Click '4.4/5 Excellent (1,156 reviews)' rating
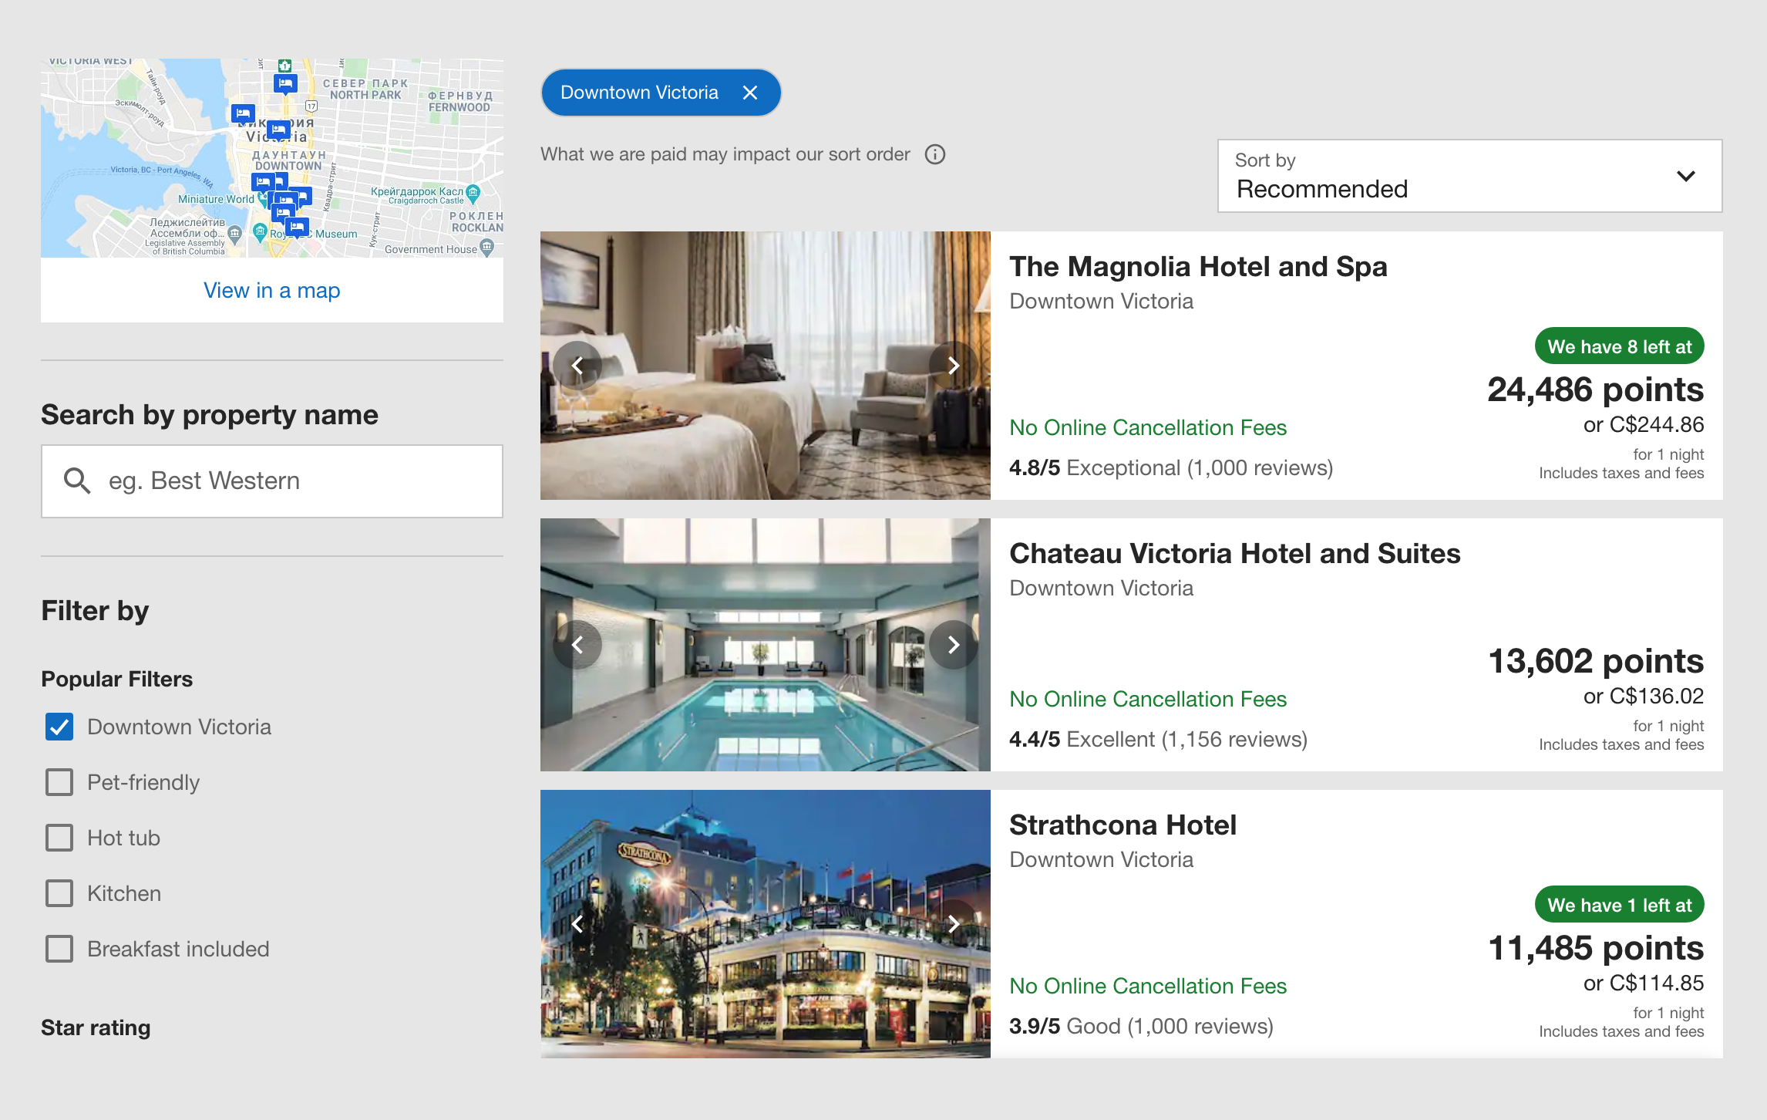Image resolution: width=1767 pixels, height=1120 pixels. coord(1158,740)
